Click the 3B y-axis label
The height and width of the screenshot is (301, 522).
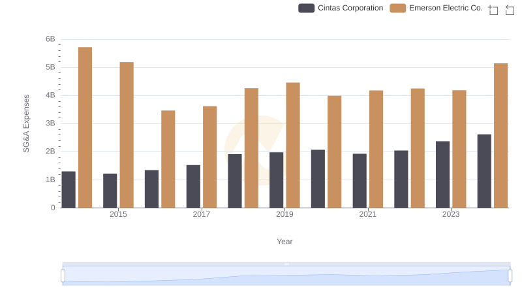pyautogui.click(x=50, y=123)
